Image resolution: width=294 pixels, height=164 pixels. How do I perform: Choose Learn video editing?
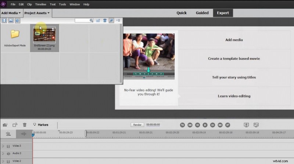pos(234,96)
